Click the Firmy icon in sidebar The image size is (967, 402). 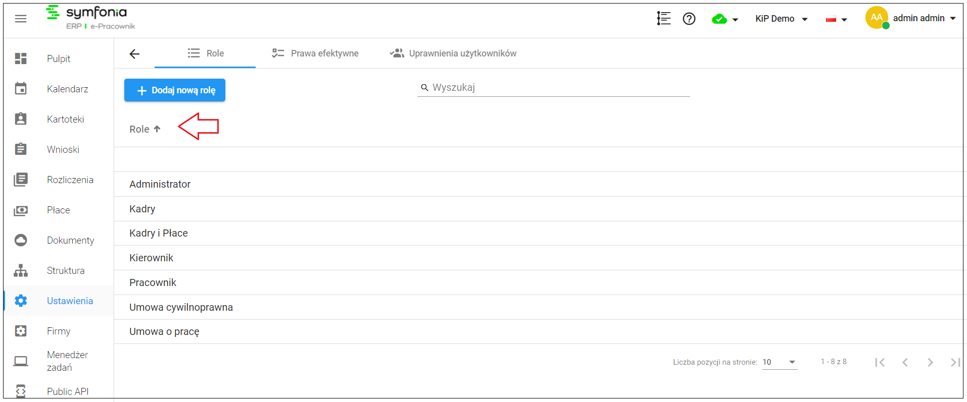[x=21, y=331]
